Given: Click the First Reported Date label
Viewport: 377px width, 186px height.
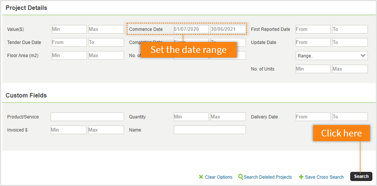Looking at the screenshot, I should point(271,29).
